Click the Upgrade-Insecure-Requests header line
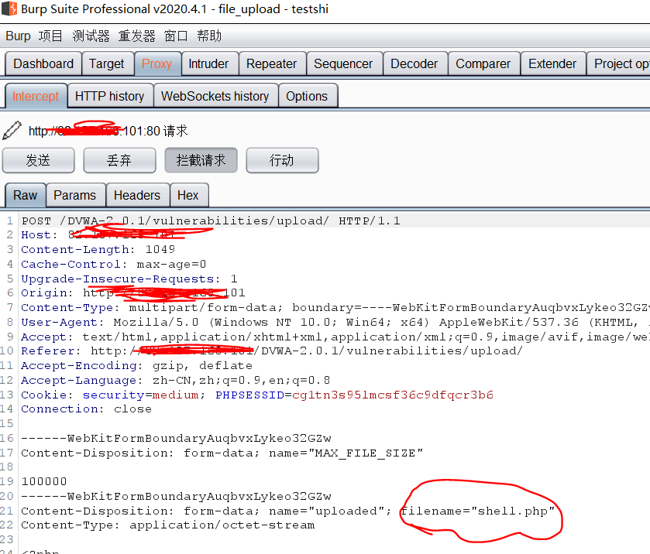The height and width of the screenshot is (554, 650). 129,279
